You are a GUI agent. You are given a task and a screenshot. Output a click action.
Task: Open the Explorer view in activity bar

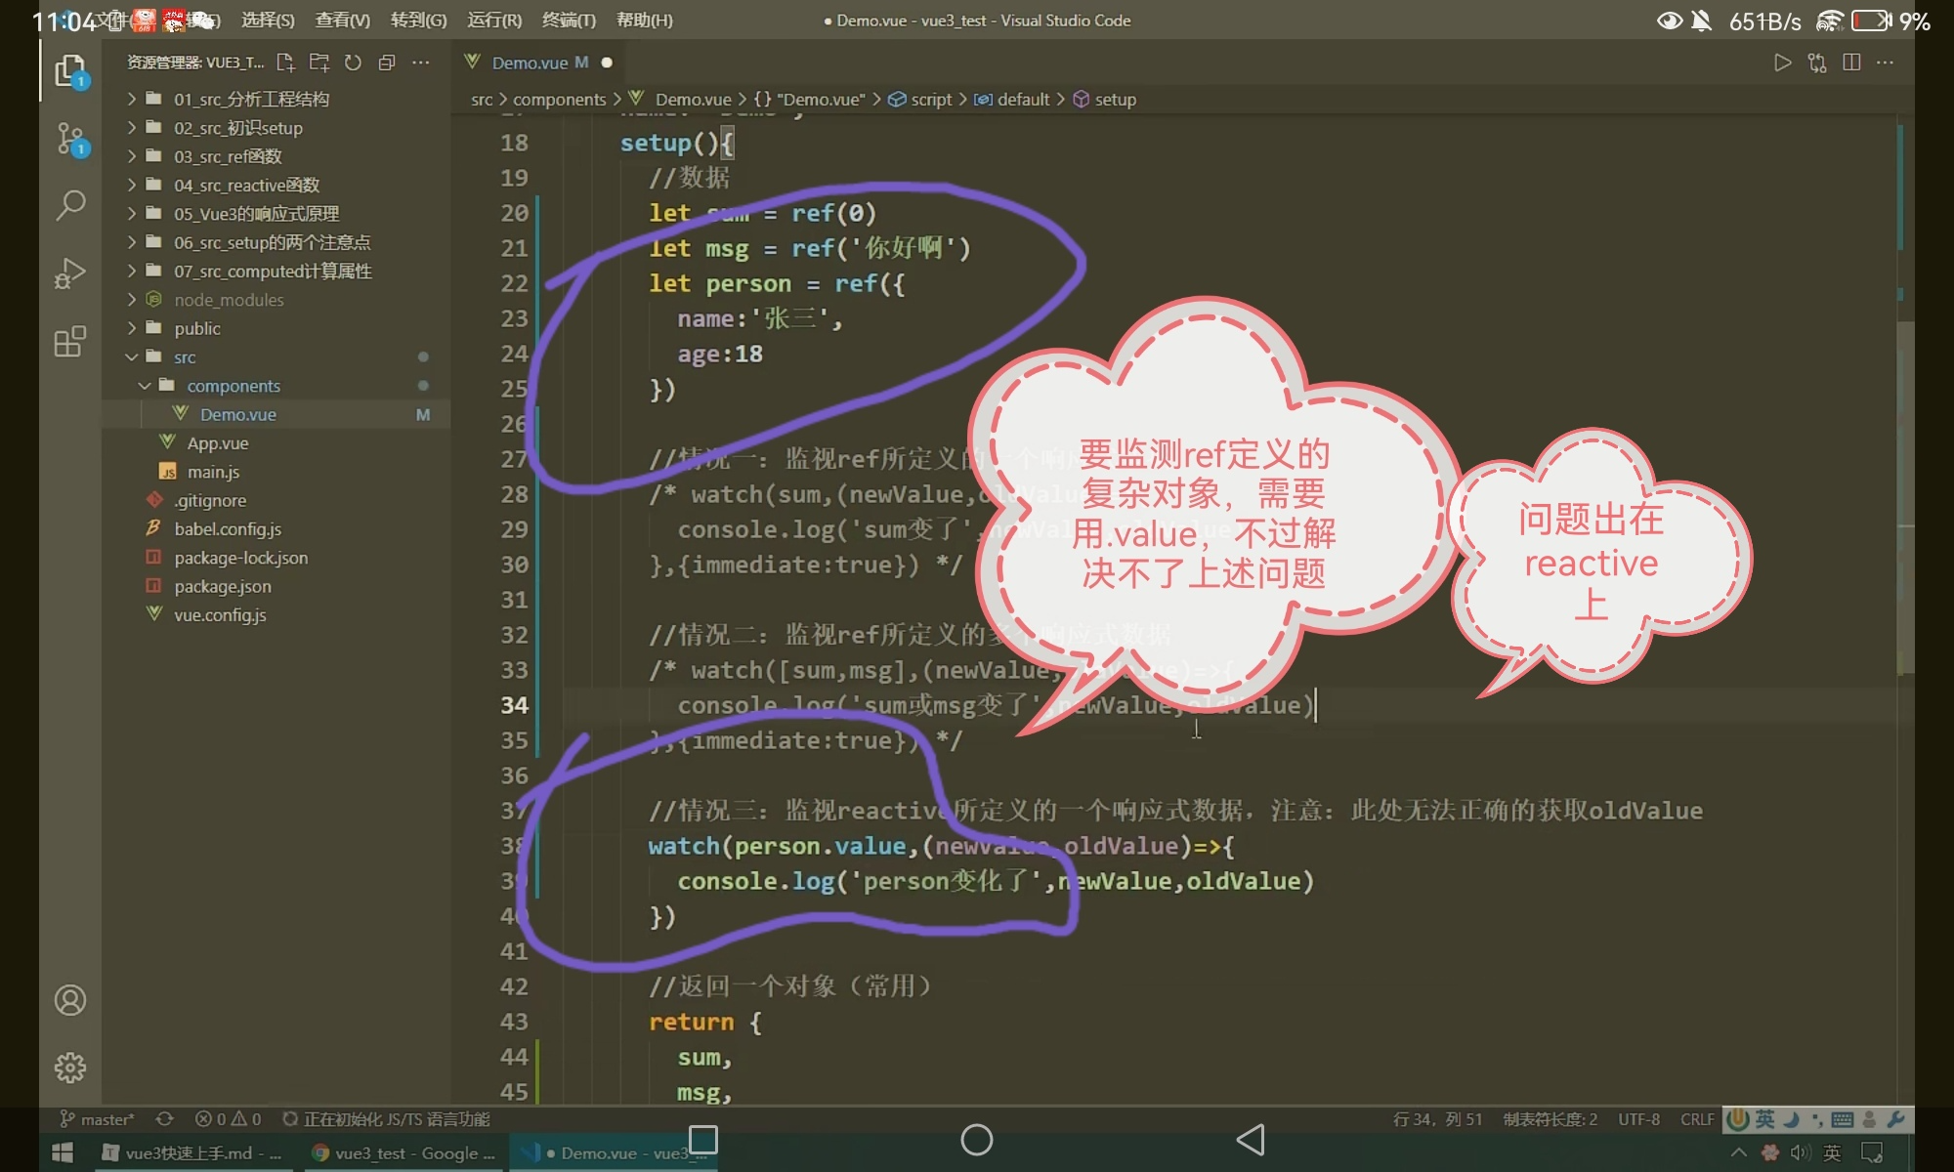(x=70, y=71)
